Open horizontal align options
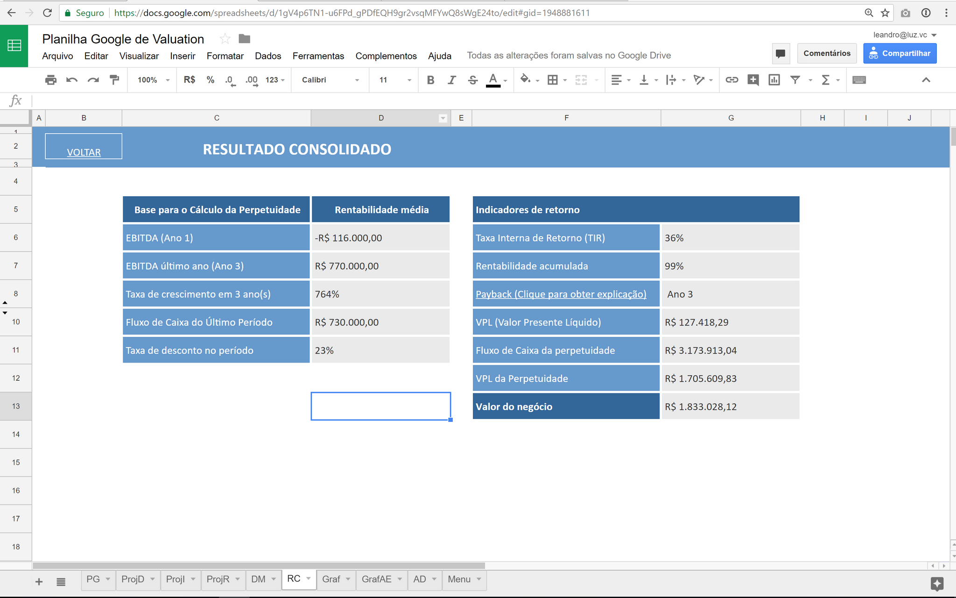Viewport: 956px width, 598px height. [x=621, y=80]
